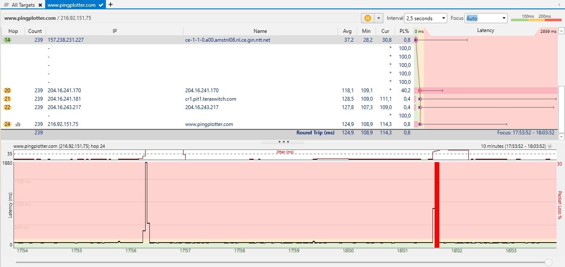Click the cr1.pit1.teraswitch.com hostname
565x267 pixels.
click(x=211, y=99)
